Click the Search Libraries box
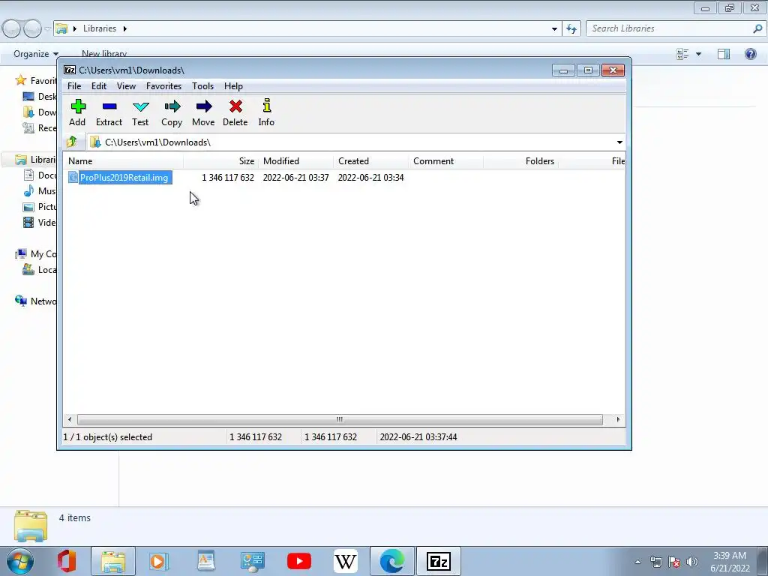The image size is (768, 576). [x=671, y=28]
